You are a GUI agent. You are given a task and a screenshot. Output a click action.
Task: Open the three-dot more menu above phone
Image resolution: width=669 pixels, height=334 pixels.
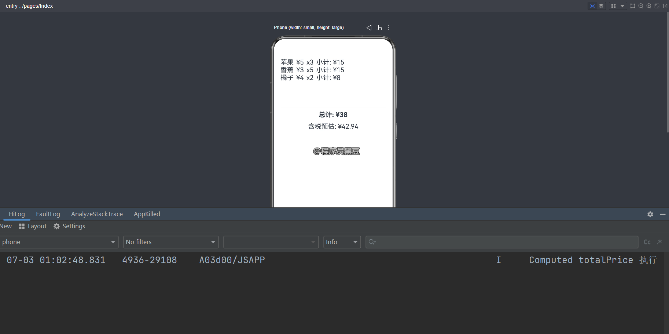[x=388, y=28]
